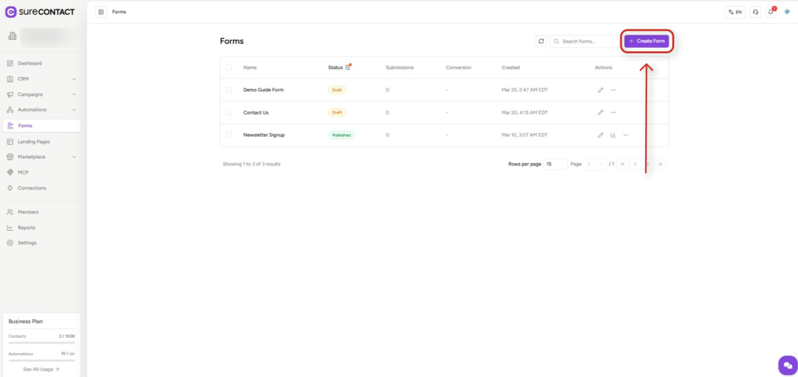Open more actions for Demo Guide Form
Image resolution: width=798 pixels, height=377 pixels.
[x=613, y=90]
